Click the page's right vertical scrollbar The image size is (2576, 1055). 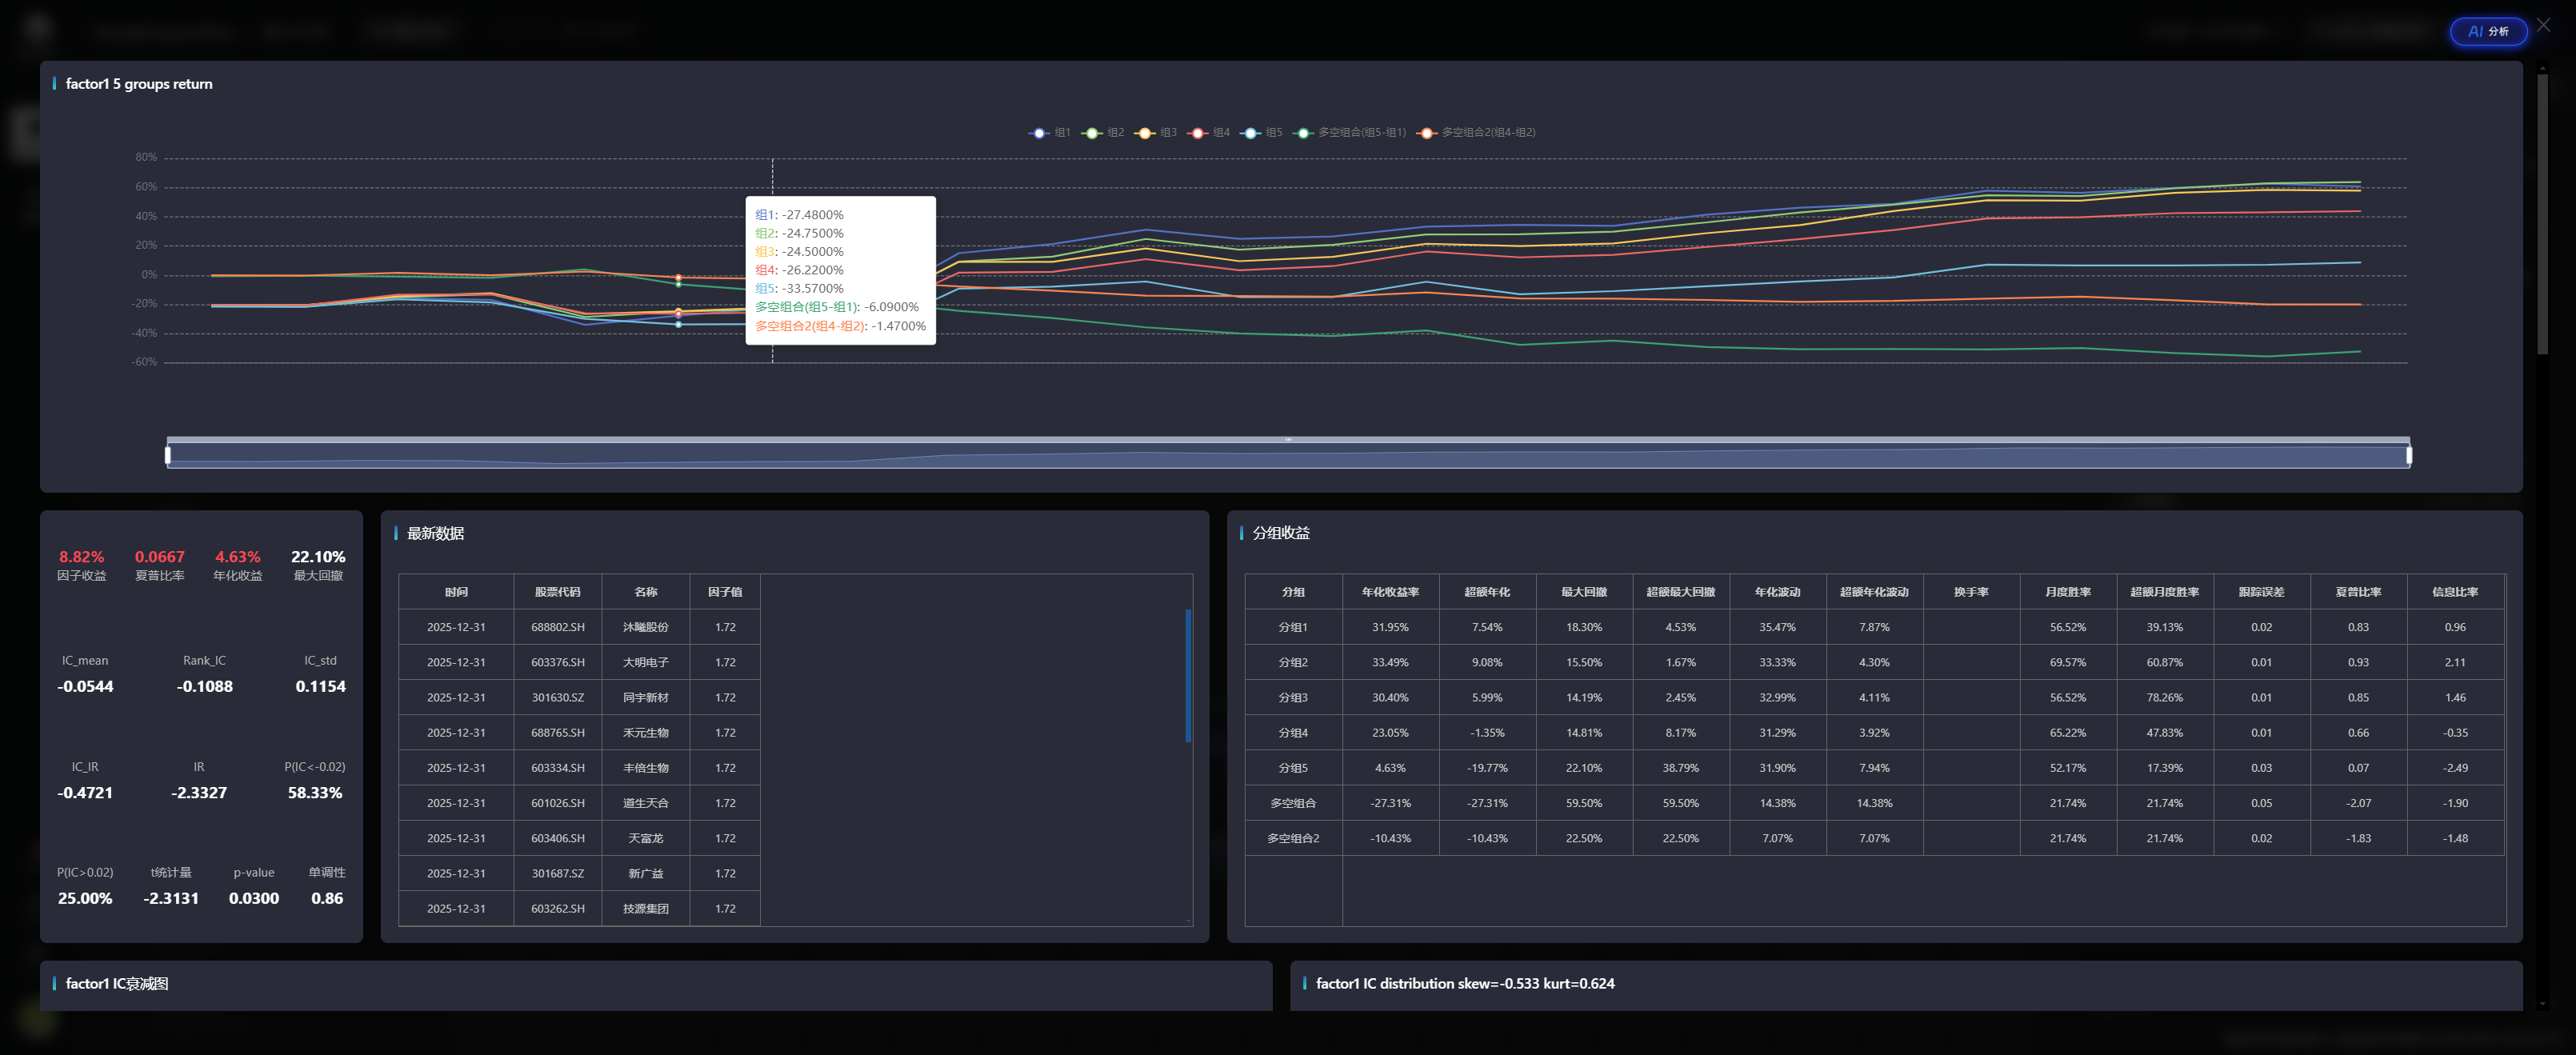pos(2542,215)
